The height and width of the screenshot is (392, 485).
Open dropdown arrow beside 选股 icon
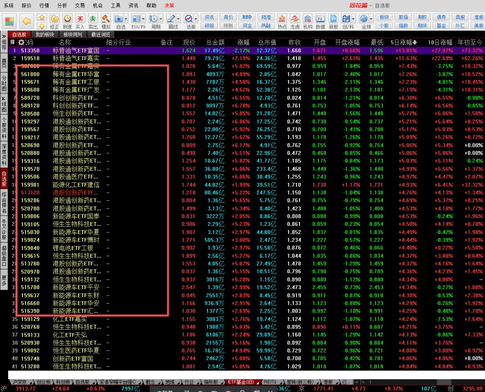click(195, 19)
